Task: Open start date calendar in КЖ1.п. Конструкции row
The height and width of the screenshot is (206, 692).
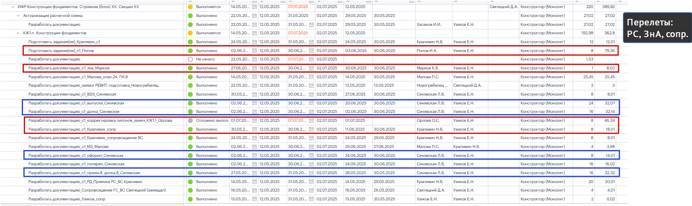Action: tap(254, 33)
